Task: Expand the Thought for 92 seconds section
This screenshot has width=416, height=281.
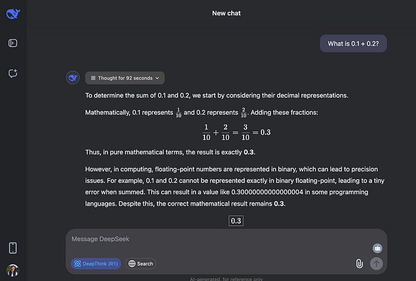Action: click(x=125, y=78)
